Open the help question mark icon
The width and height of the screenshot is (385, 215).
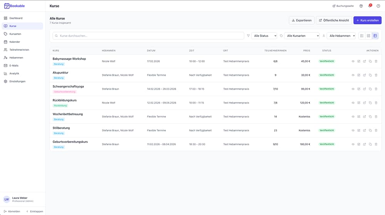(x=378, y=6)
